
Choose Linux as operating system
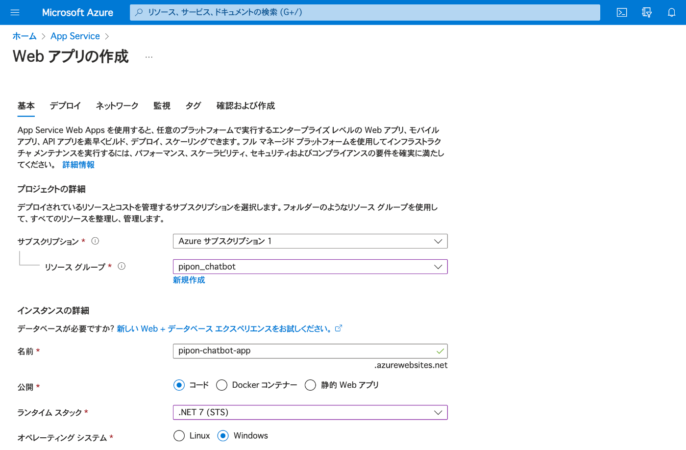179,435
